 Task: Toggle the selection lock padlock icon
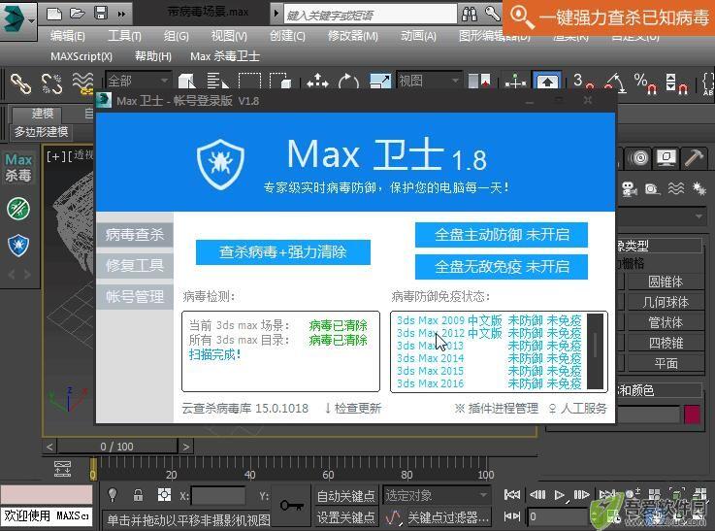pos(138,495)
